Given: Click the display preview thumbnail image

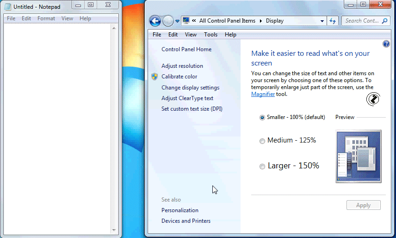Looking at the screenshot, I should (x=359, y=156).
